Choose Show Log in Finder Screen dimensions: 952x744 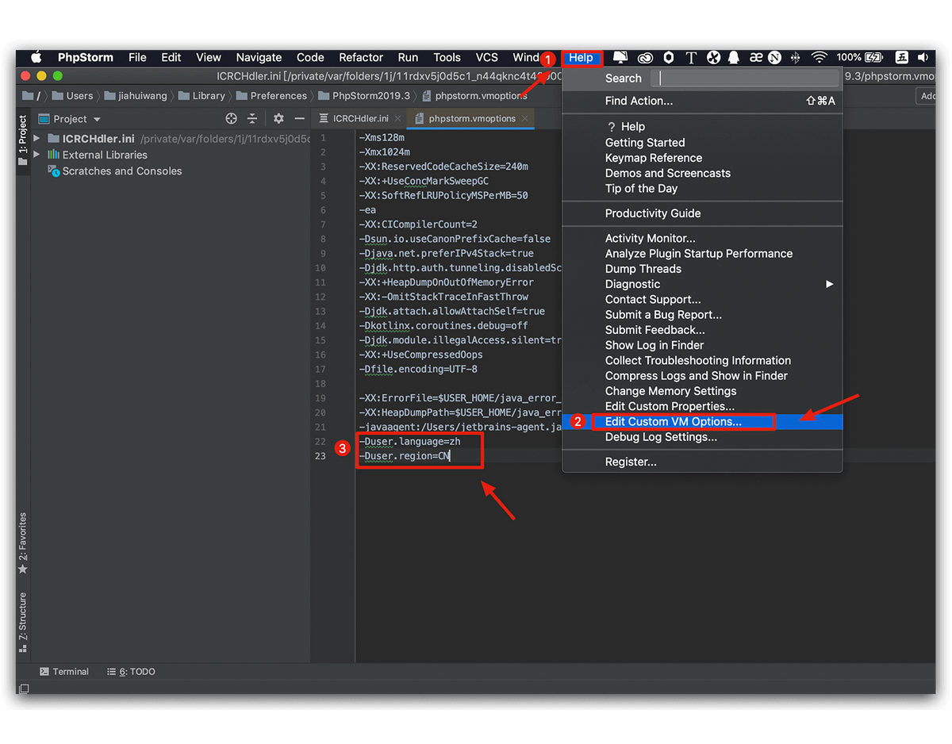(702, 345)
